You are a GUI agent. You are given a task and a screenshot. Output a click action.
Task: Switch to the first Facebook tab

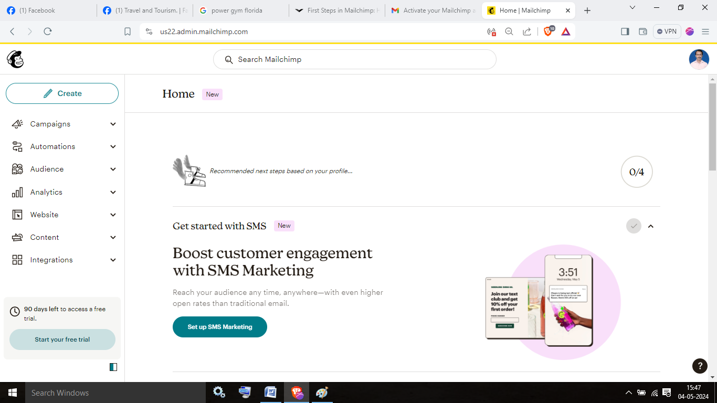click(48, 10)
